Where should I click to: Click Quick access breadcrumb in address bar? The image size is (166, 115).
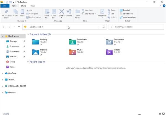pyautogui.click(x=35, y=27)
